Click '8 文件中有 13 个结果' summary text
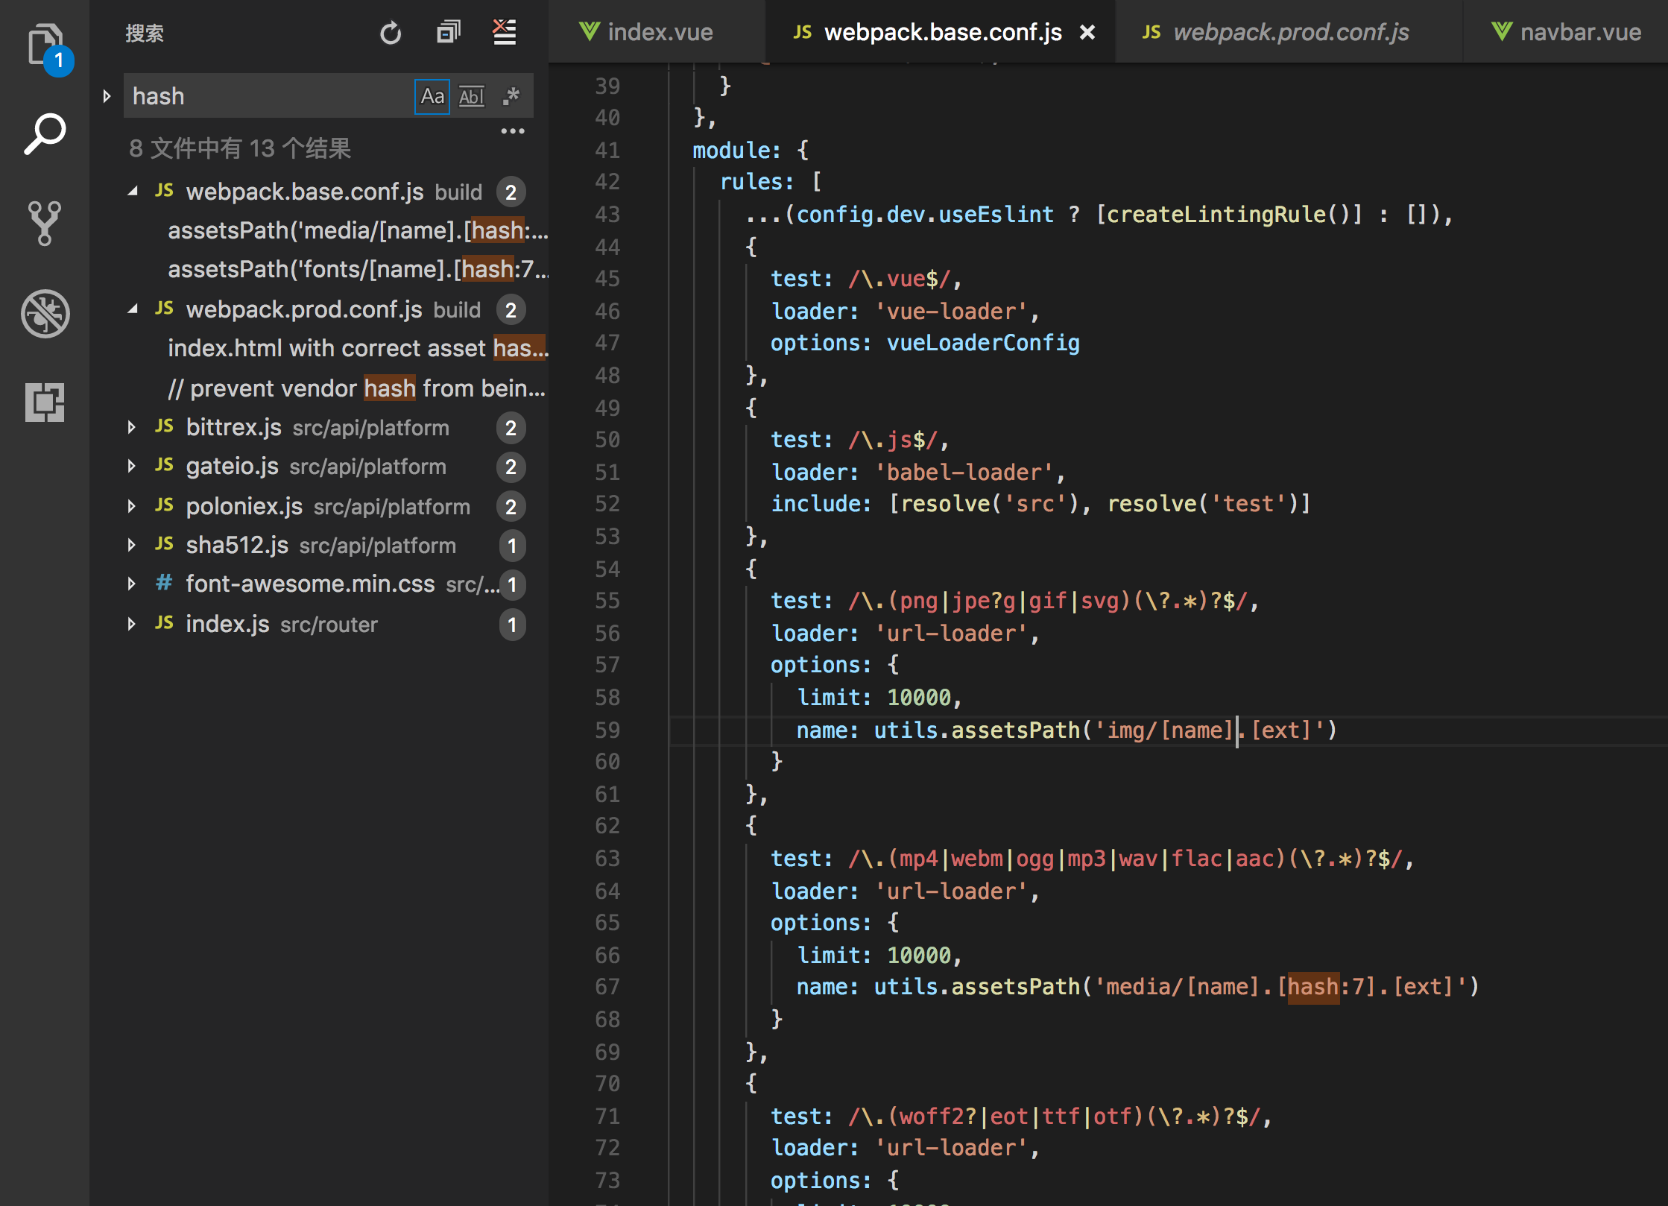 [x=239, y=148]
